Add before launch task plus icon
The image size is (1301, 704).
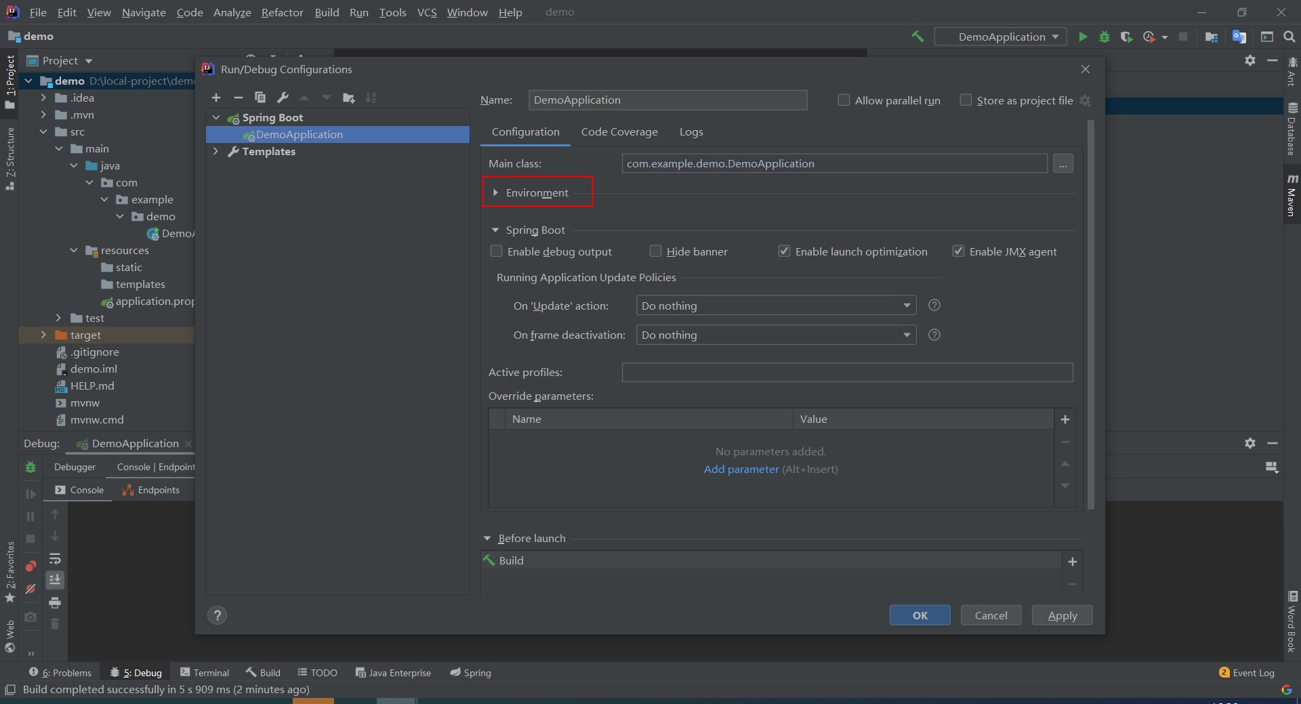pos(1073,562)
